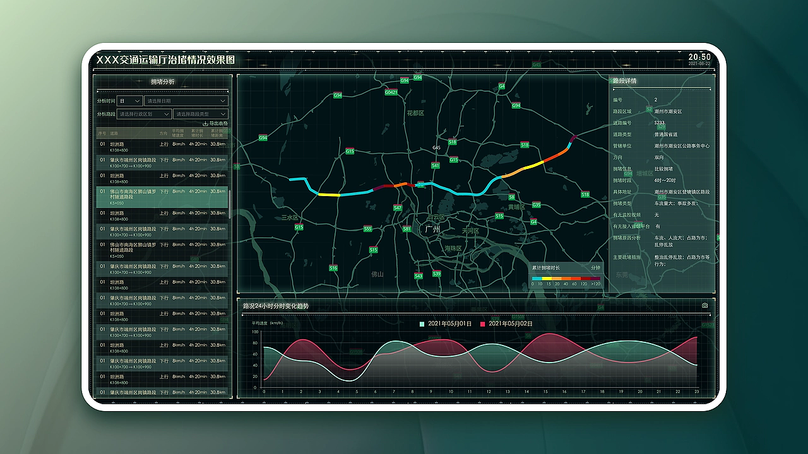This screenshot has height=454, width=808.
Task: Click the yellow congested segment on highlighted route
Action: (329, 195)
